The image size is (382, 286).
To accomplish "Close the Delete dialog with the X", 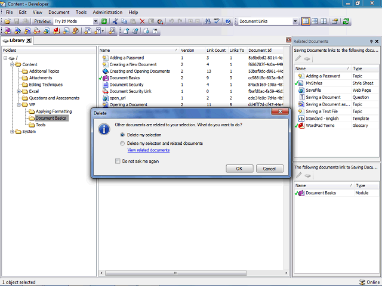I will tap(280, 111).
